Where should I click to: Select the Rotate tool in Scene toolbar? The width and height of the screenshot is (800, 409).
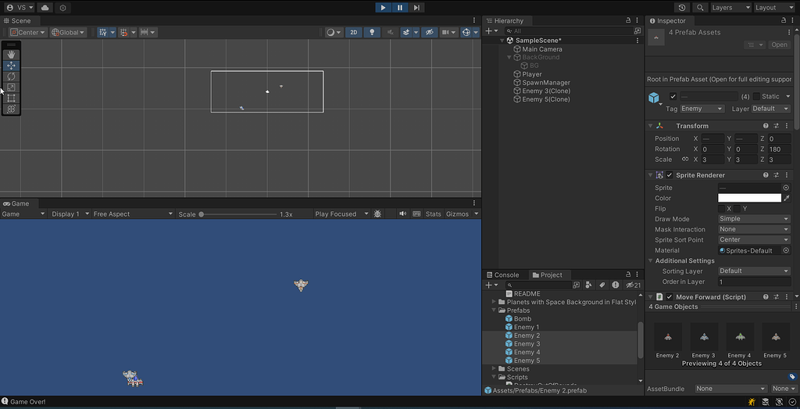pyautogui.click(x=11, y=77)
